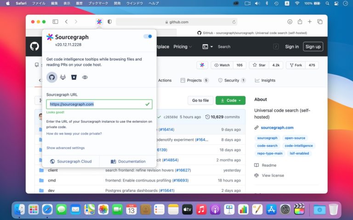Click the Sign up button
Screen dimensions: 353x220
tap(313, 47)
